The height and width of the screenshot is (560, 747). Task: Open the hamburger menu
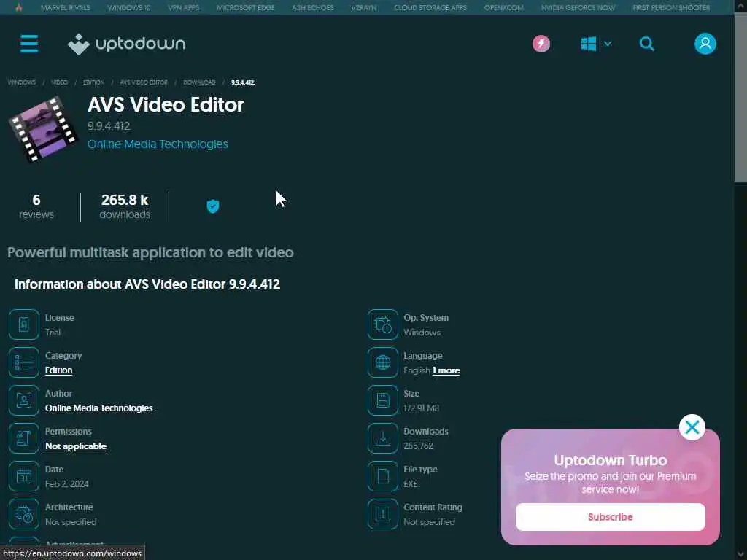pos(29,44)
